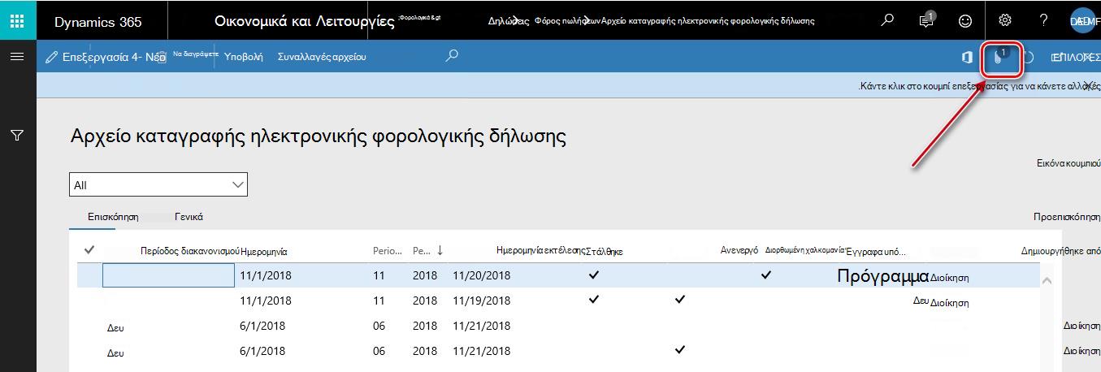Click the trash can delete icon
The height and width of the screenshot is (372, 1101).
[162, 58]
